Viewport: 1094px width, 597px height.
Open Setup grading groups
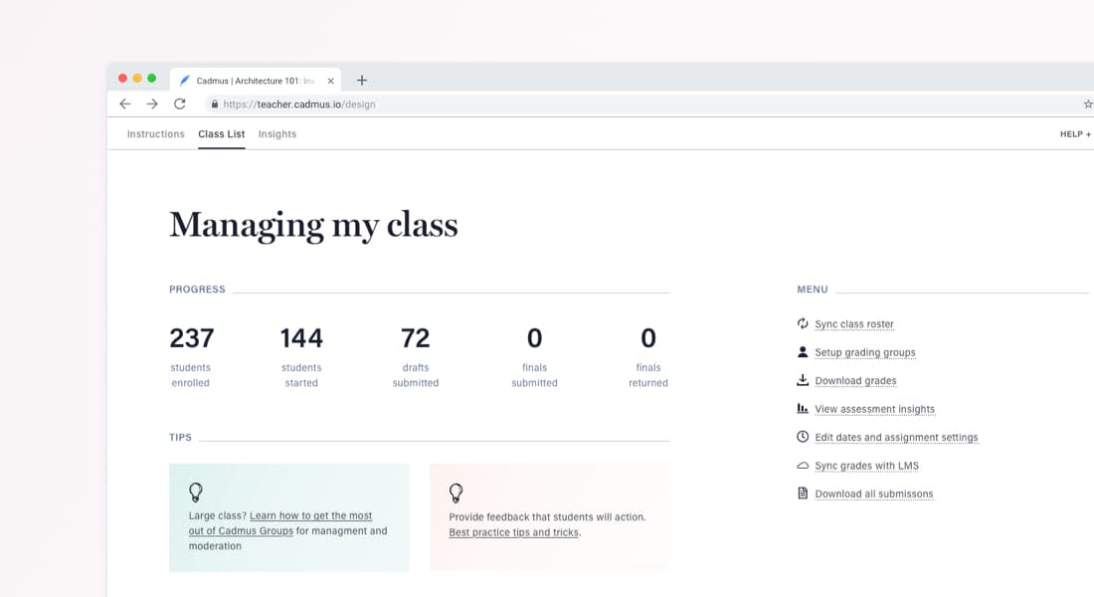(865, 352)
